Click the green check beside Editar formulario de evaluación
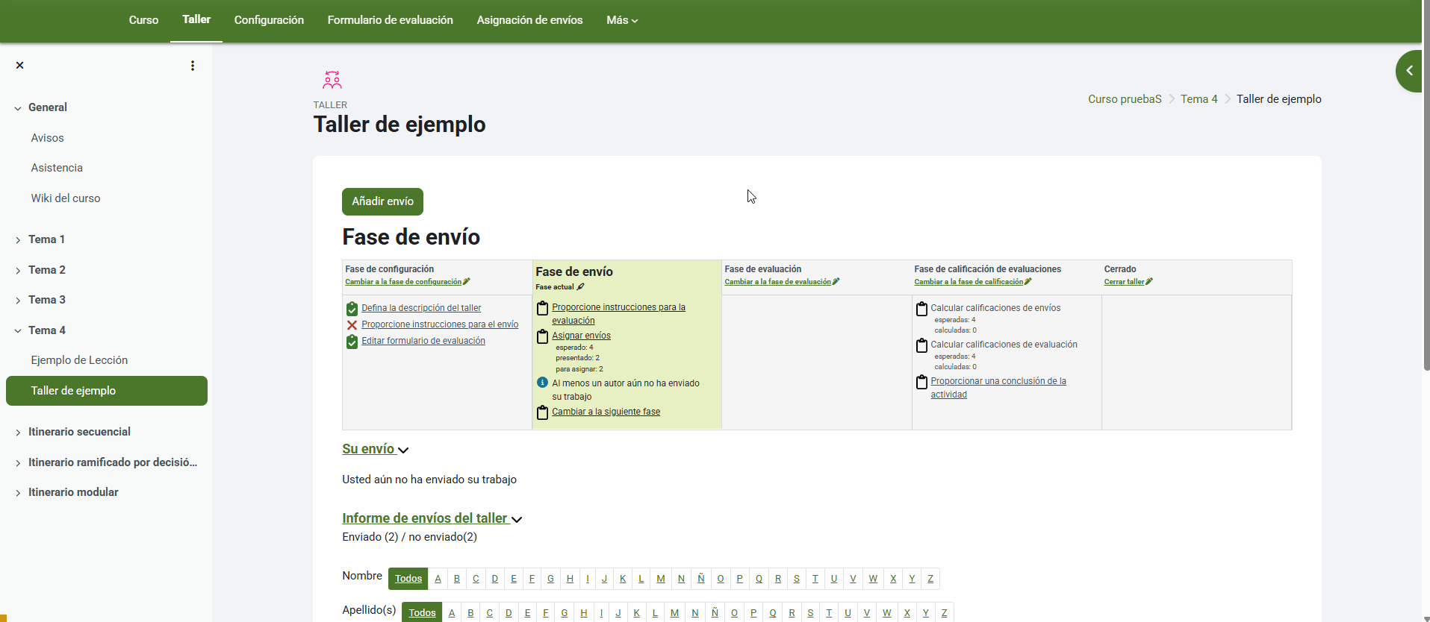 pyautogui.click(x=352, y=342)
